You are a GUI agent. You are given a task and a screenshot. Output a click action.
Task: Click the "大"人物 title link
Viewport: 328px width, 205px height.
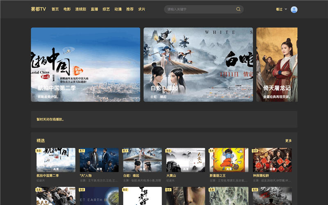click(x=86, y=175)
